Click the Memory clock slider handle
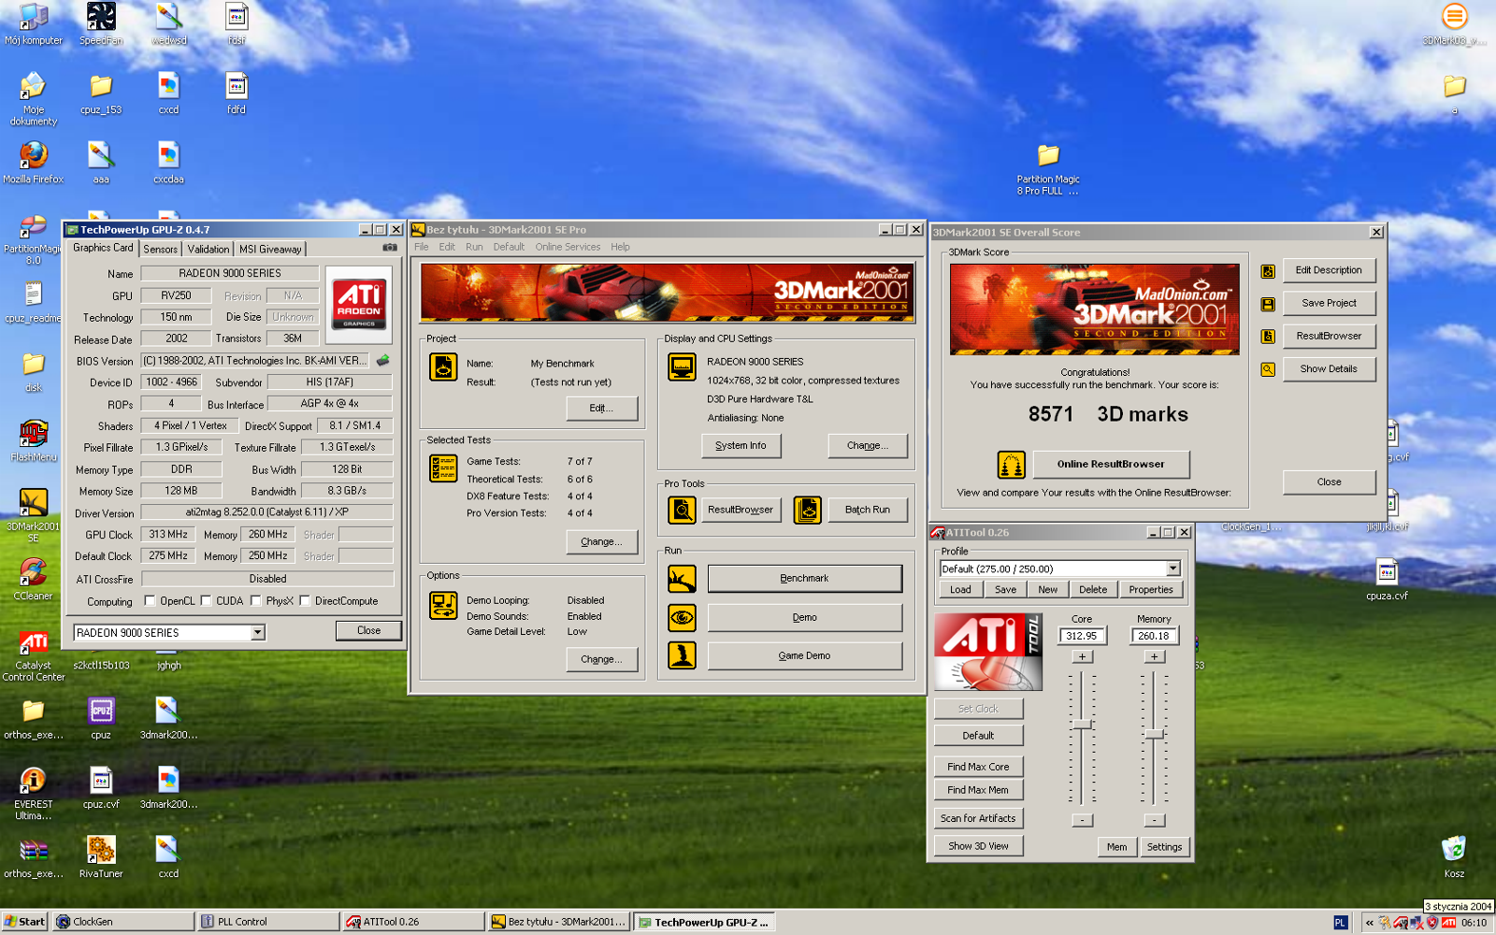This screenshot has width=1496, height=935. pyautogui.click(x=1155, y=734)
